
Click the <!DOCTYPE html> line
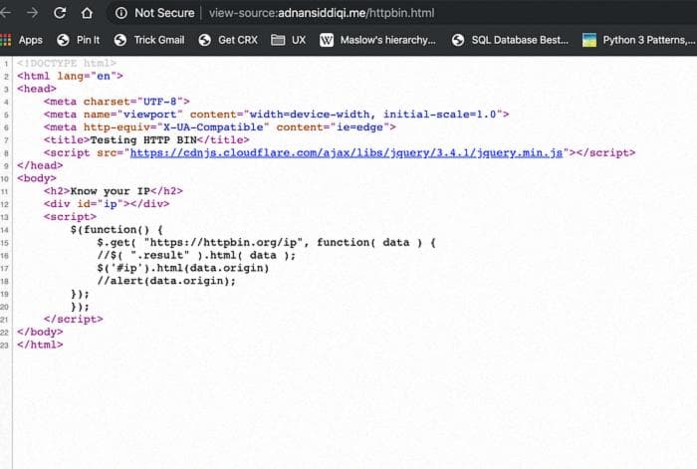[x=67, y=63]
